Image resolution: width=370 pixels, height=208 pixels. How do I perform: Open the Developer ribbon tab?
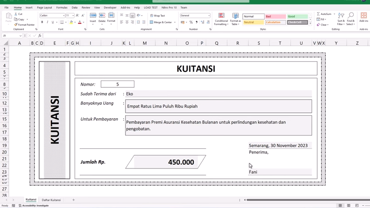click(110, 7)
